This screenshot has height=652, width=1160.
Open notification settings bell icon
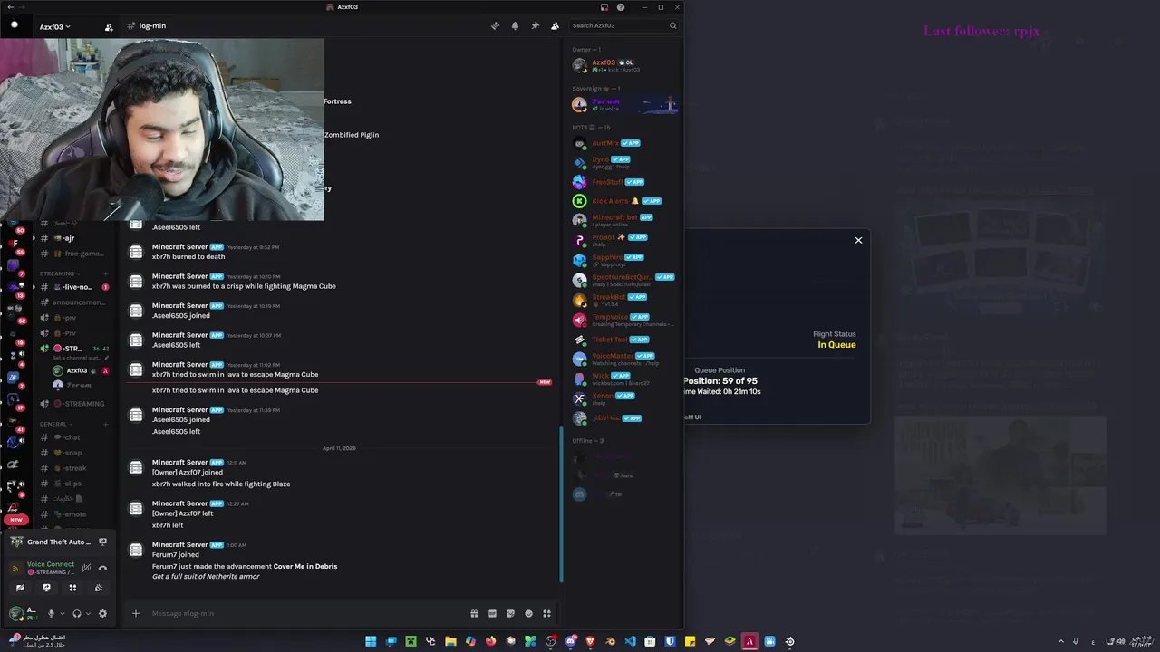(515, 25)
